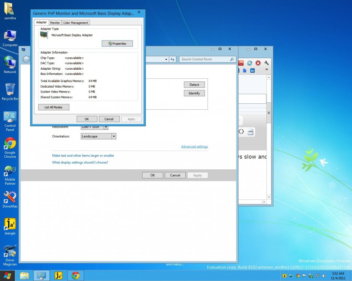Click the Jaangle icon in taskbar

tap(59, 276)
